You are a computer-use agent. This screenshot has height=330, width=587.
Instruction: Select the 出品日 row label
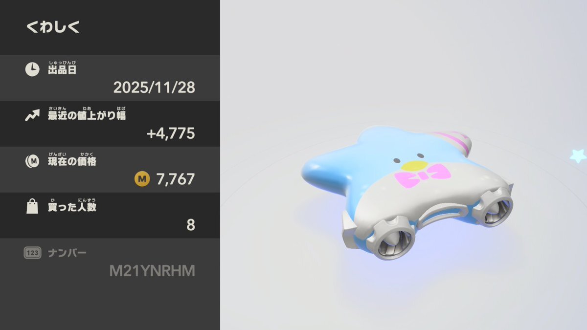pyautogui.click(x=62, y=70)
